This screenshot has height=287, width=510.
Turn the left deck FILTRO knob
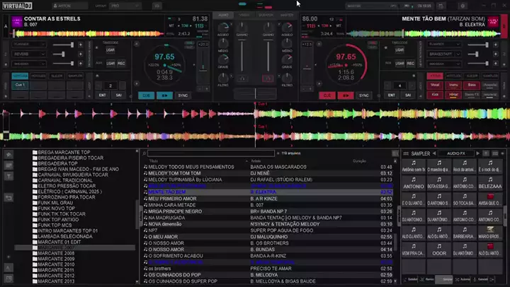tap(224, 76)
